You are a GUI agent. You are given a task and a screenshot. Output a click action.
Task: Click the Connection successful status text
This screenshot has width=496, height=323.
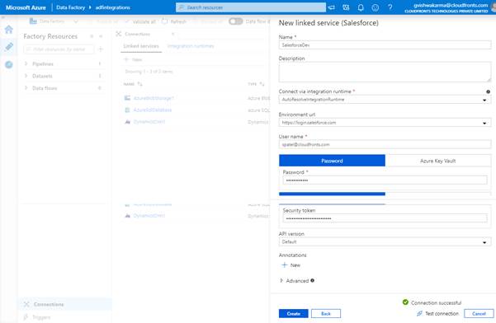tap(436, 302)
